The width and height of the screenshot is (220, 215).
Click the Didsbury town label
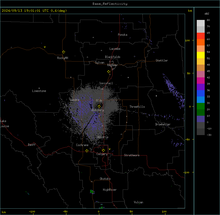(97, 110)
